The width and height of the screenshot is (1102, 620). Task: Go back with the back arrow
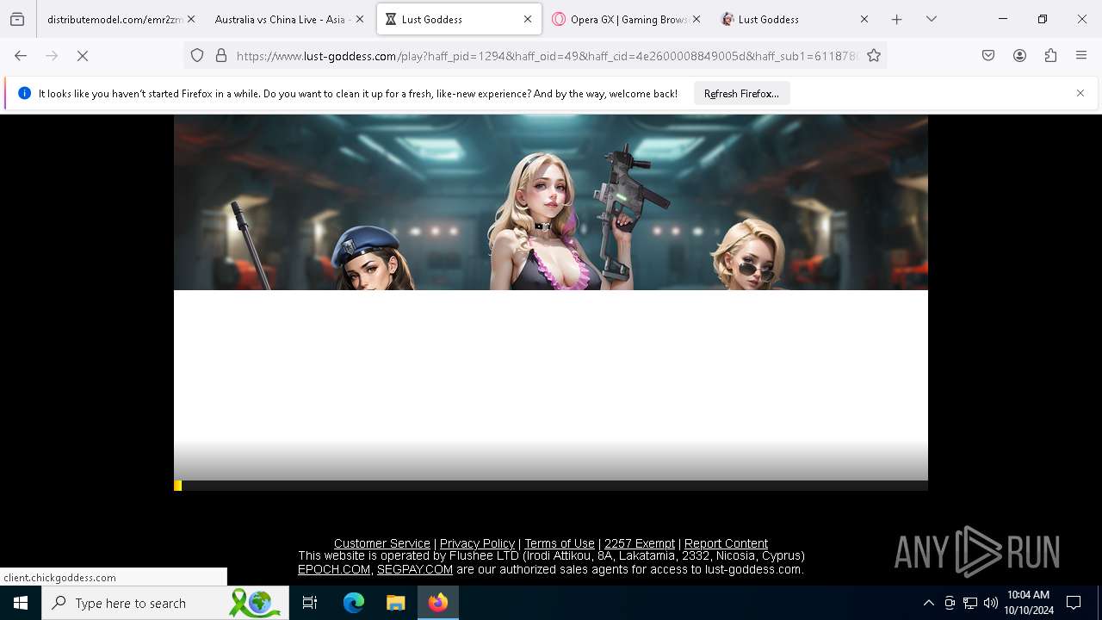tap(21, 55)
